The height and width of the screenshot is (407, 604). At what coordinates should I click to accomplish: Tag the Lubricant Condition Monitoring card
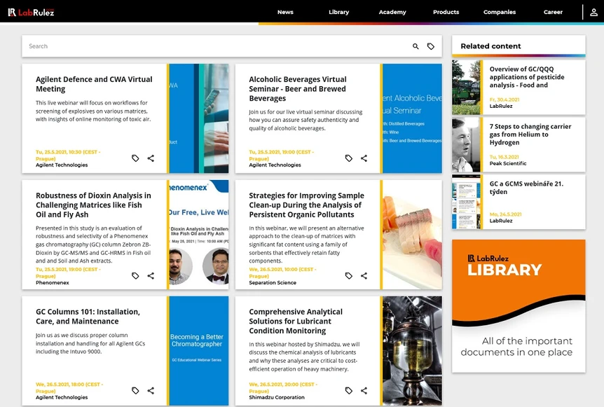click(349, 390)
